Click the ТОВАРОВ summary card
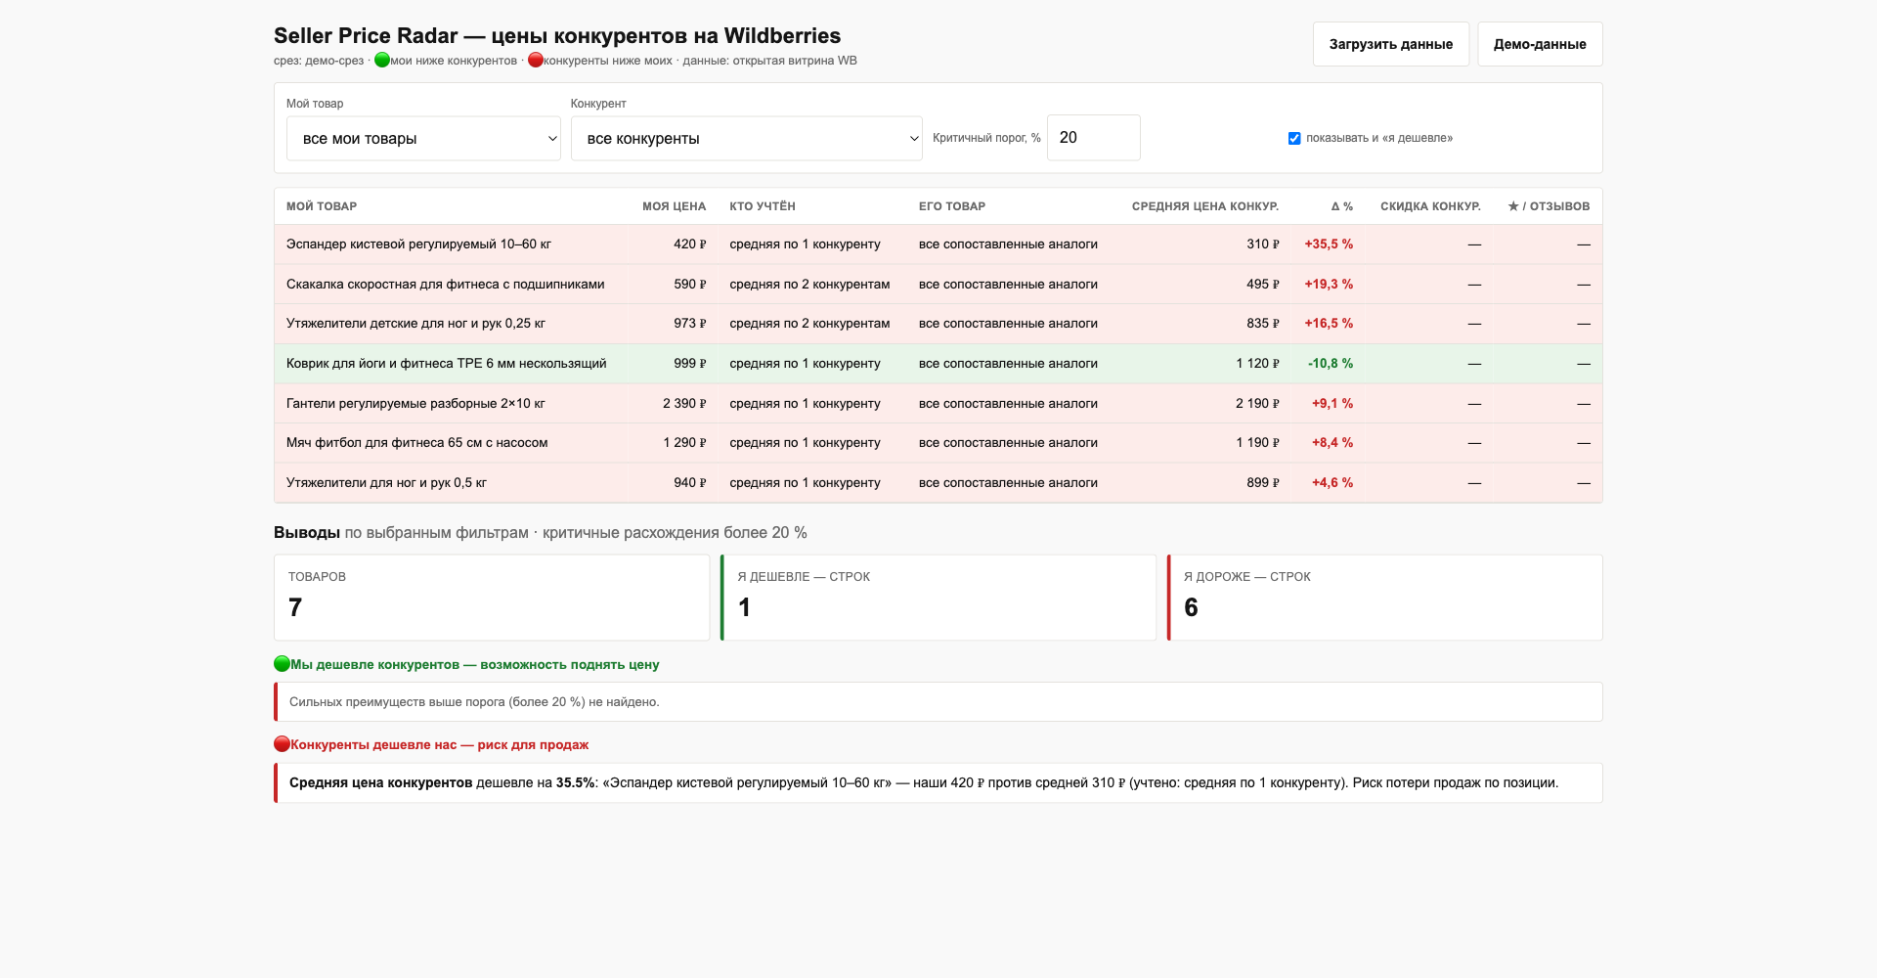The width and height of the screenshot is (1877, 978). pyautogui.click(x=492, y=598)
